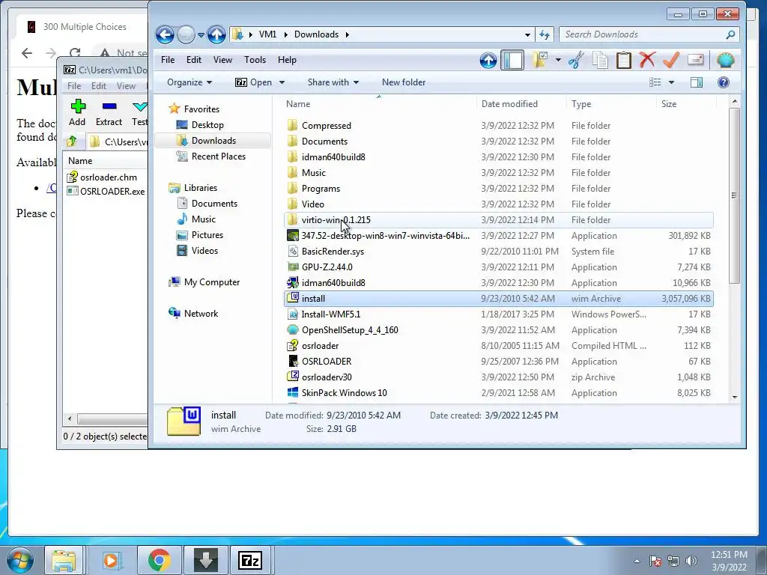Click the Back navigation arrow in Explorer

(x=165, y=34)
